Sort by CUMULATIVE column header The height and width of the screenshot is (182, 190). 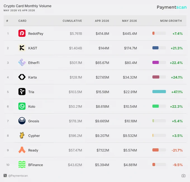tap(72, 21)
